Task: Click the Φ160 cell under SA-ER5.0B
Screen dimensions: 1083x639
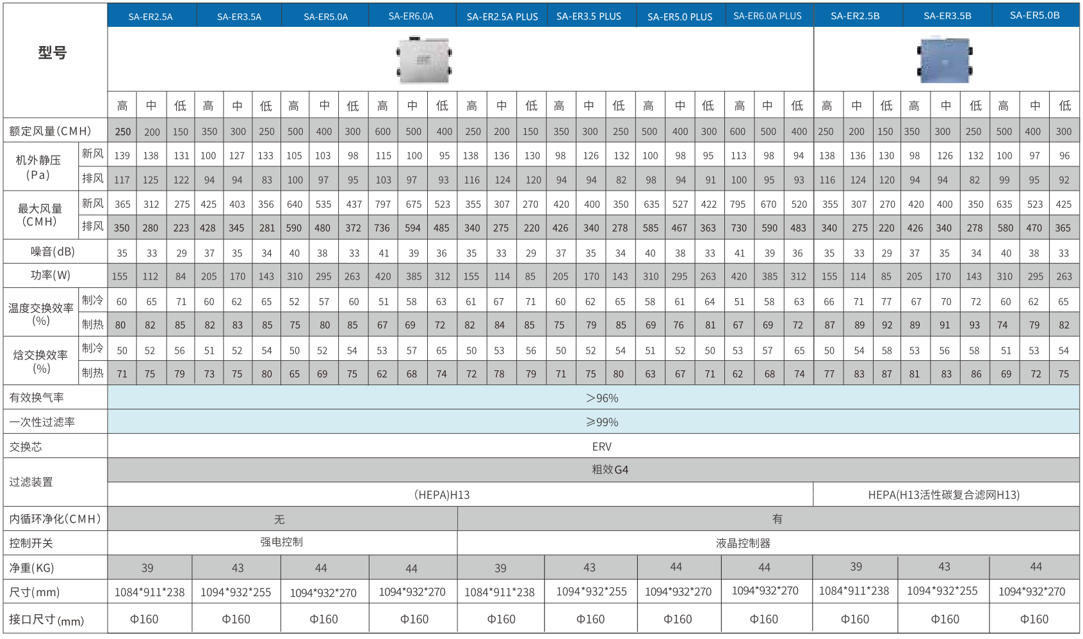Action: pyautogui.click(x=1034, y=619)
